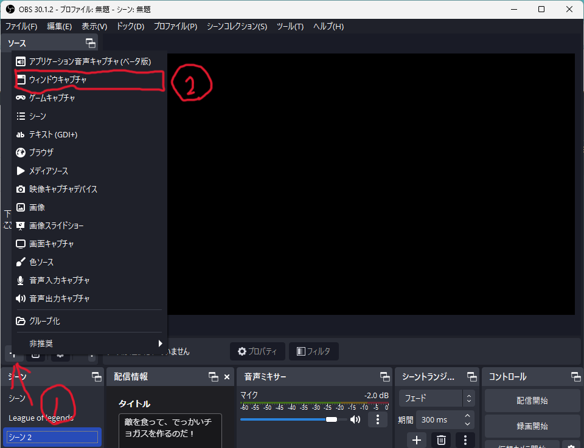Click the 映像キャプチャデバイス camera icon
The width and height of the screenshot is (584, 448).
click(x=21, y=189)
